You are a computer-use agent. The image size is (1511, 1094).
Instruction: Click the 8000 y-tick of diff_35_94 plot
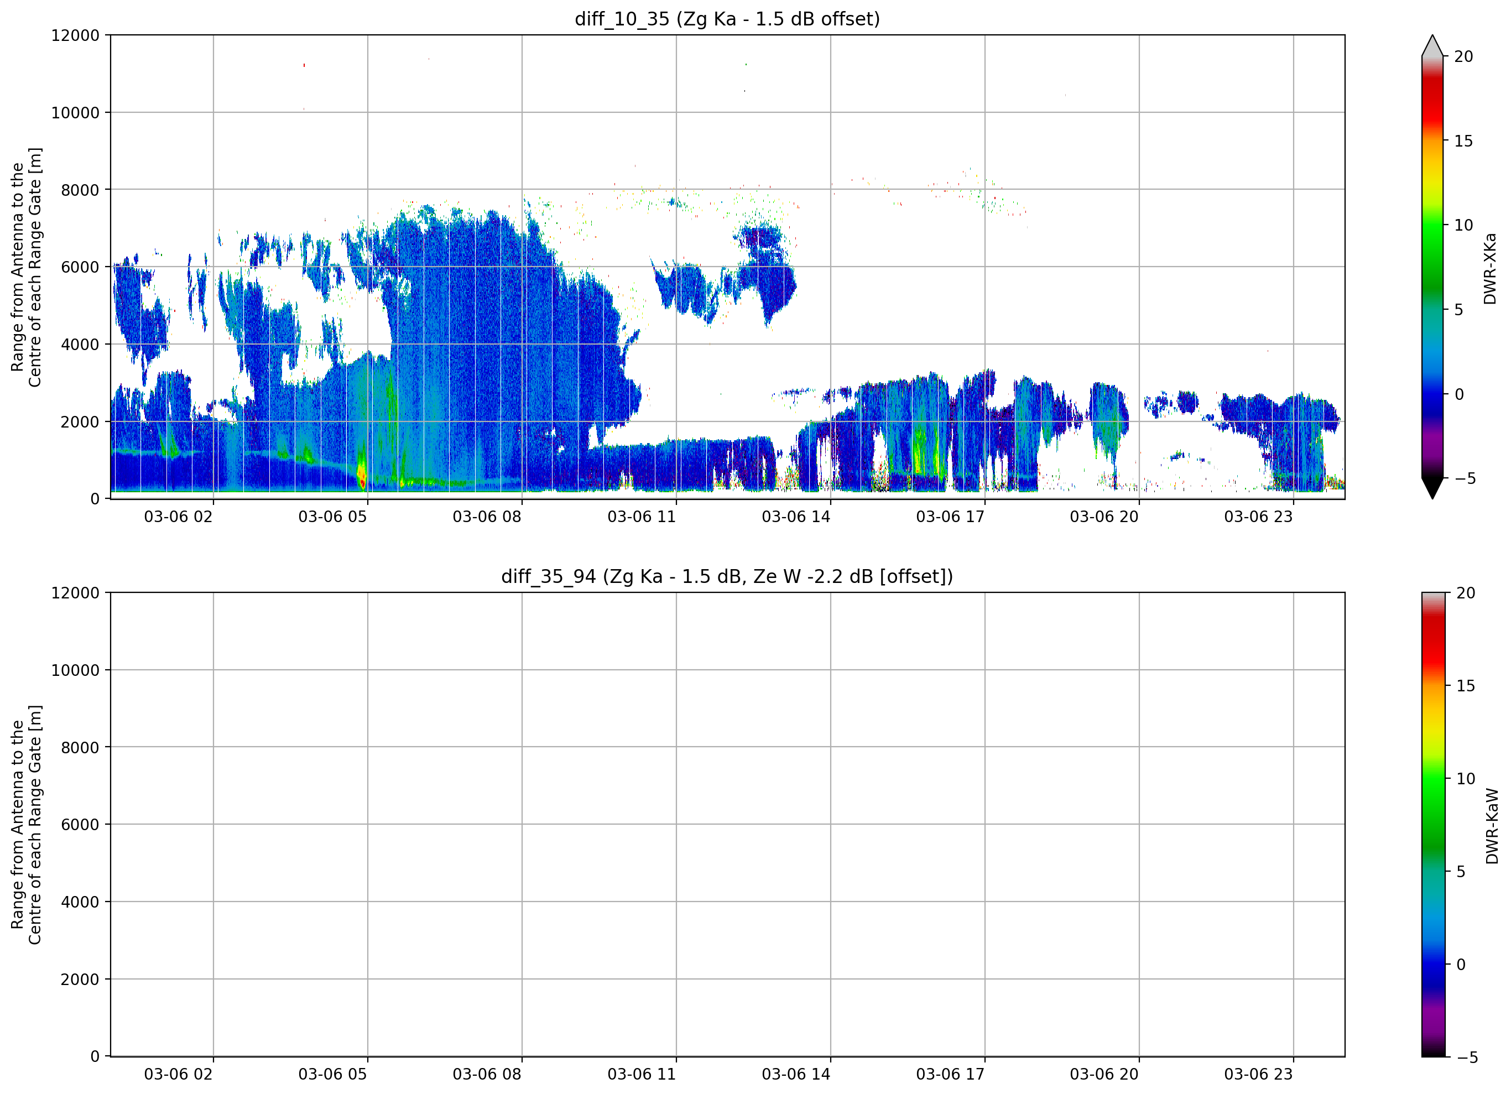(80, 748)
